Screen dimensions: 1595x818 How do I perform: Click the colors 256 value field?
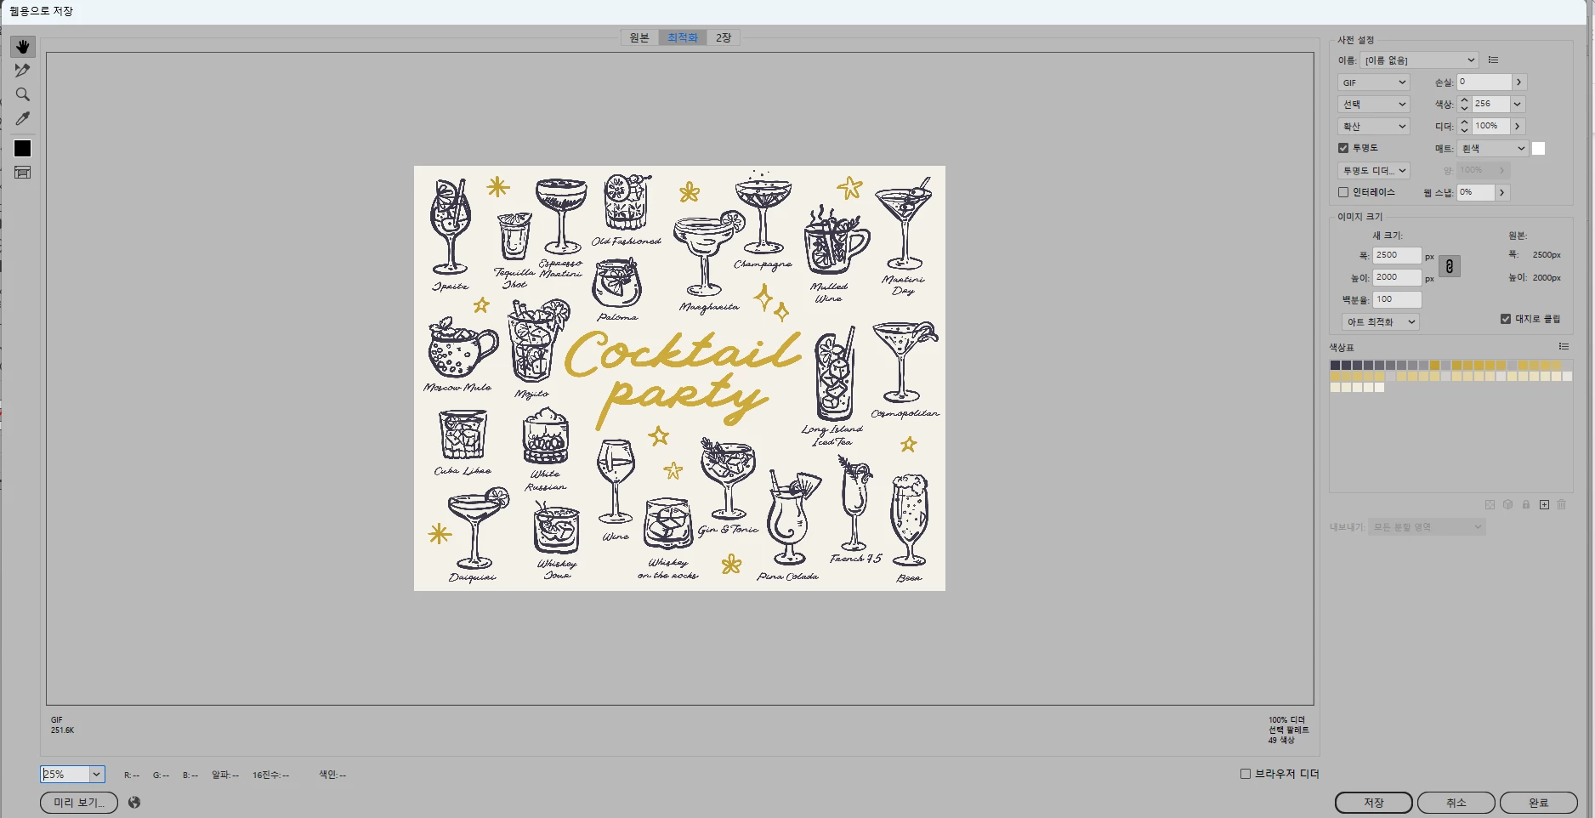tap(1491, 104)
